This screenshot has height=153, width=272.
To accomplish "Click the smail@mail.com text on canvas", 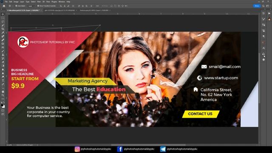I will [x=224, y=67].
